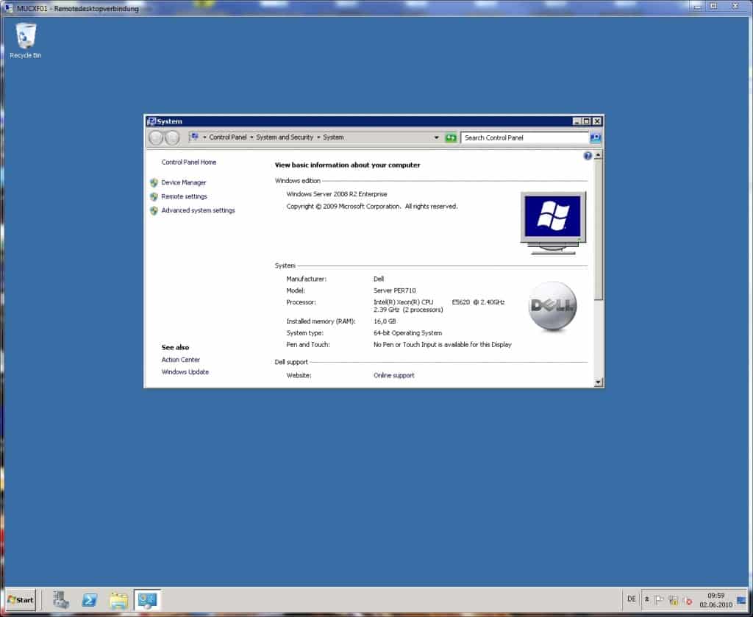Open Remote settings link

point(184,196)
